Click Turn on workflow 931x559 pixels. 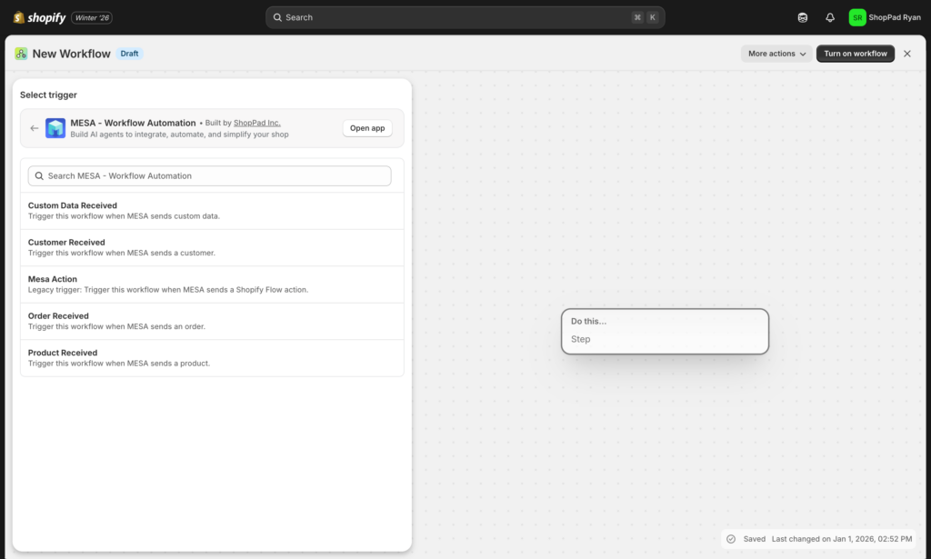855,53
